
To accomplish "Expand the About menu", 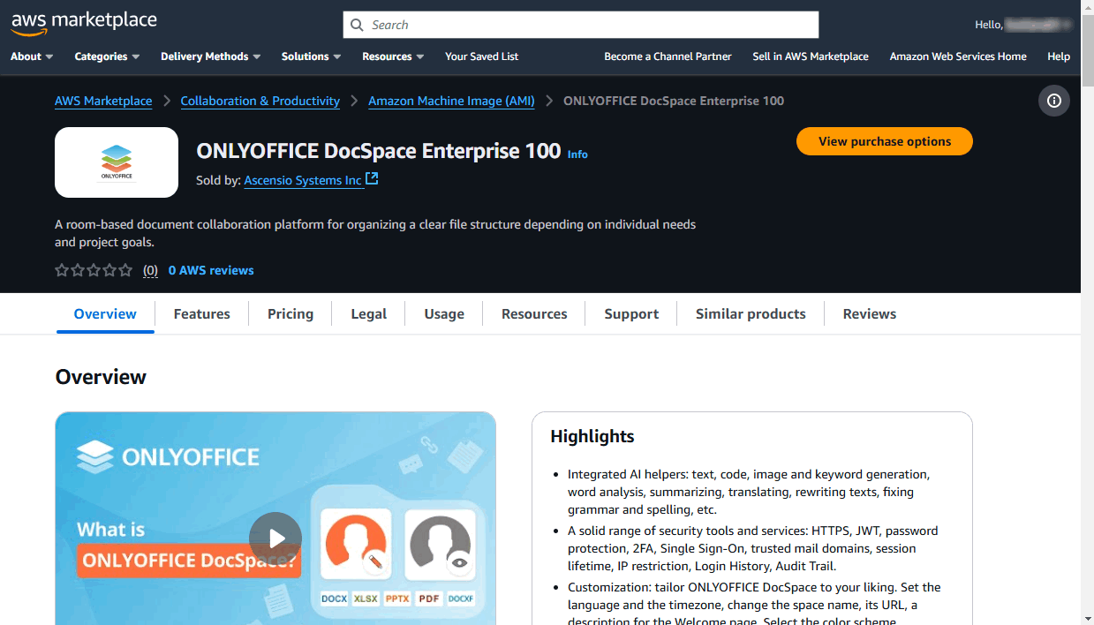I will coord(32,56).
